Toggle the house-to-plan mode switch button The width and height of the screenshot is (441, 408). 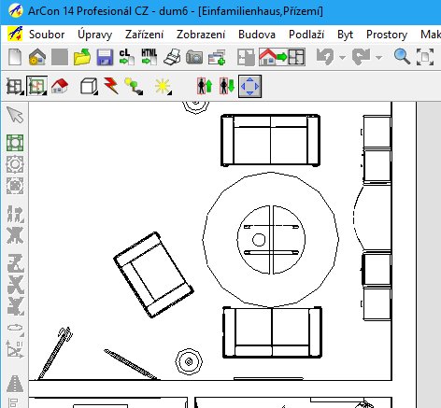pos(281,57)
